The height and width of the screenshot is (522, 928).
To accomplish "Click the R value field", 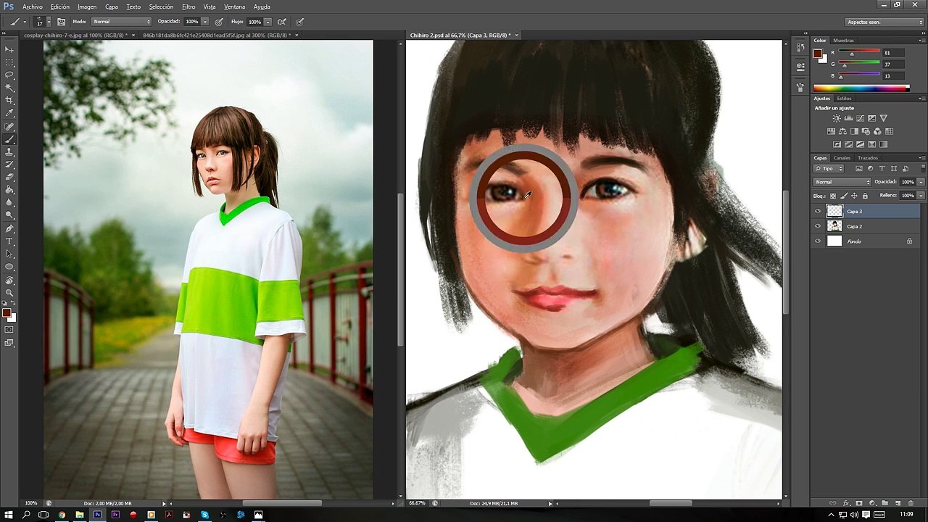I will 893,53.
